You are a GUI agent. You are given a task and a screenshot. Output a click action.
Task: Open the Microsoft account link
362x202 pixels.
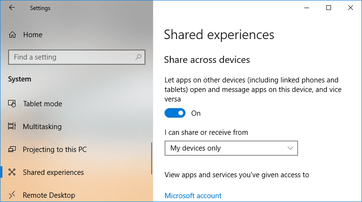[193, 195]
